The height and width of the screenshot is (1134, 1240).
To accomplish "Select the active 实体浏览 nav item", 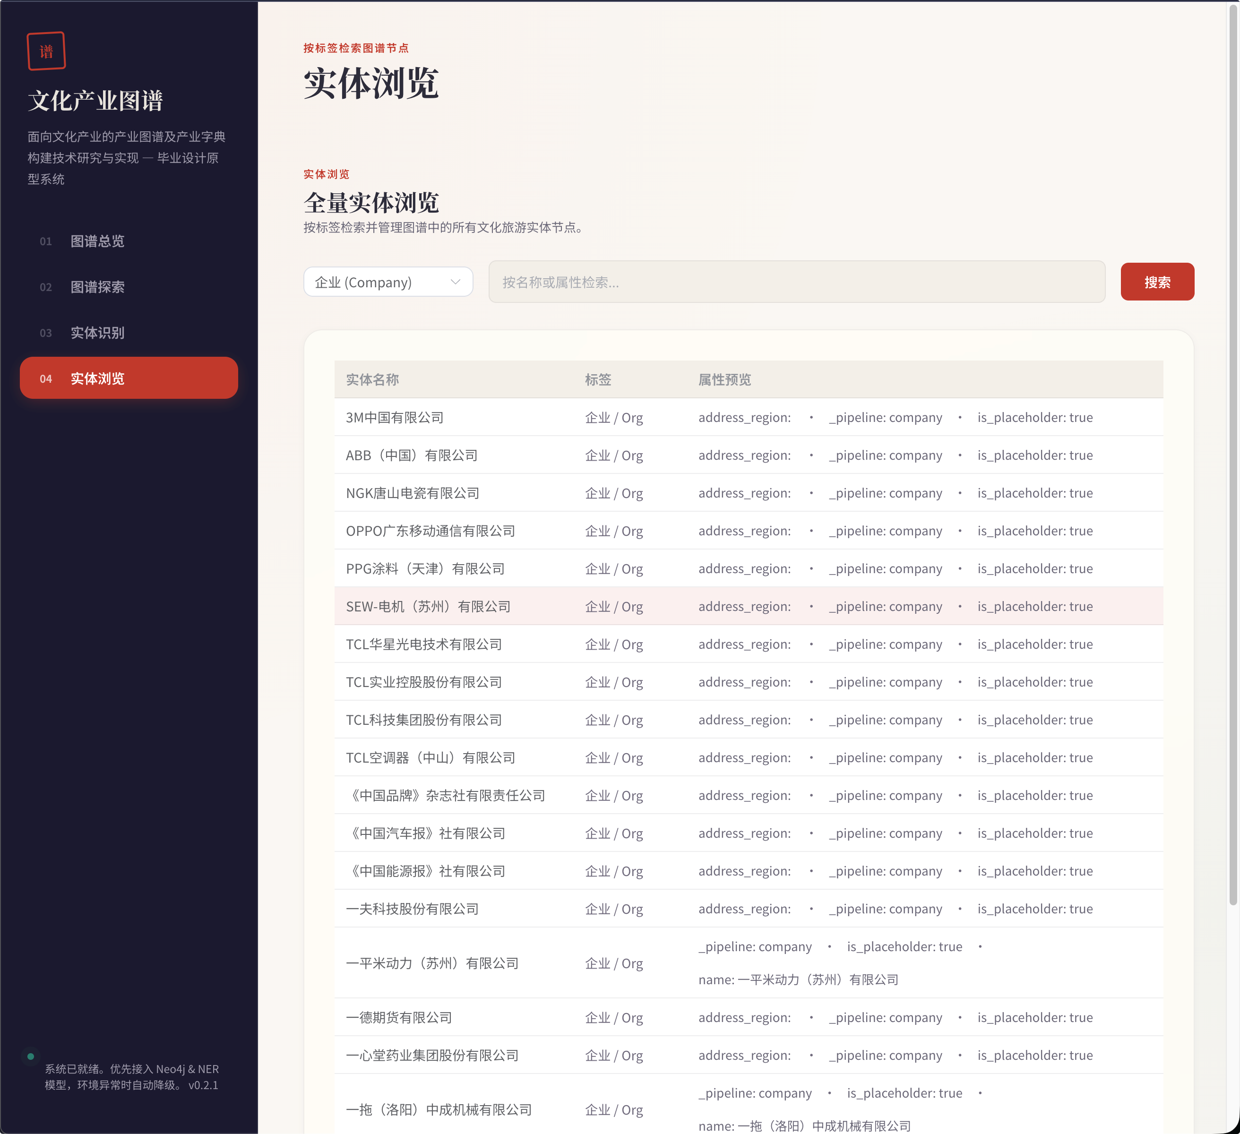I will (129, 378).
